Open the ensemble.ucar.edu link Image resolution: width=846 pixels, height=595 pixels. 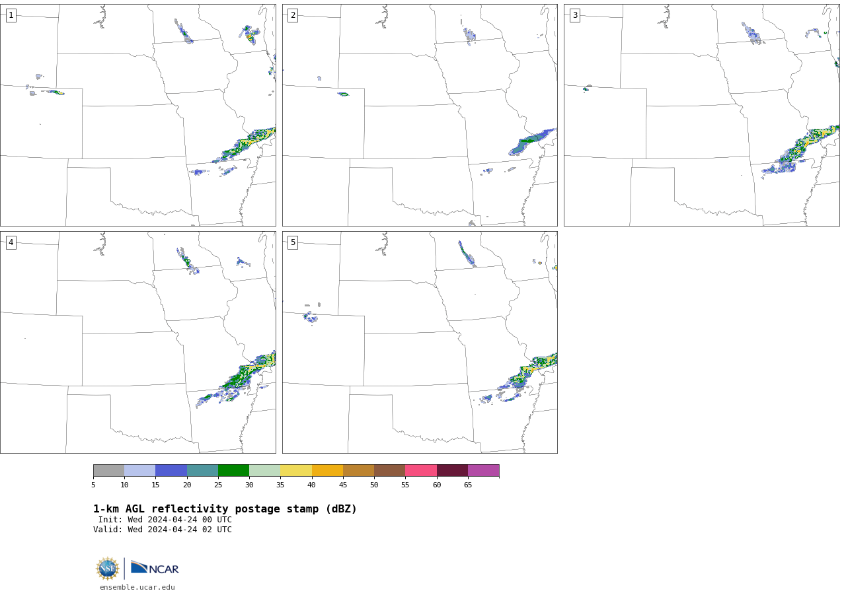coord(137,587)
